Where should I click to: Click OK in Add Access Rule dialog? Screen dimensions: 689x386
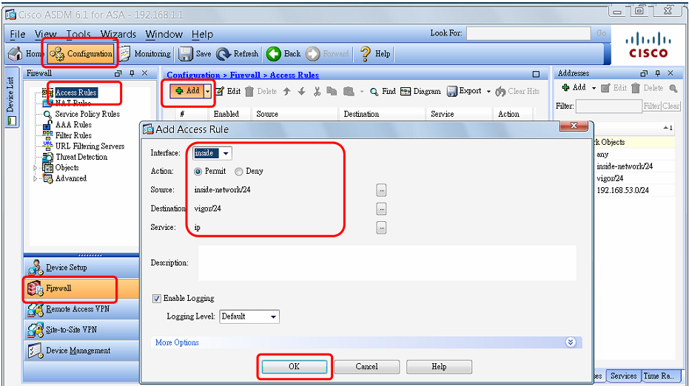[294, 367]
